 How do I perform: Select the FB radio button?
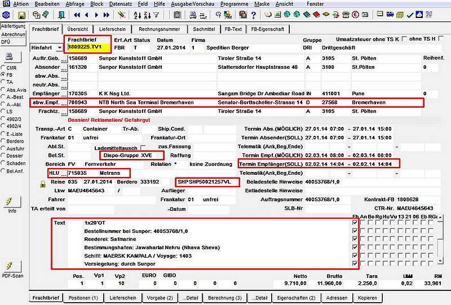[x=3, y=74]
